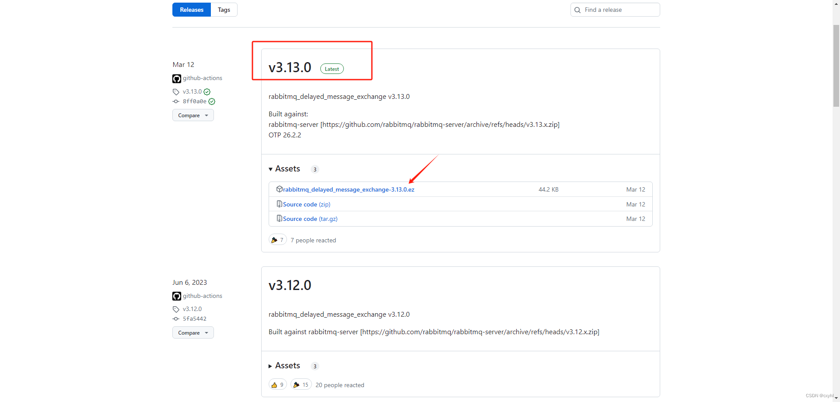Viewport: 840px width, 402px height.
Task: Open Compare dropdown for v3.12.0
Action: coord(193,332)
